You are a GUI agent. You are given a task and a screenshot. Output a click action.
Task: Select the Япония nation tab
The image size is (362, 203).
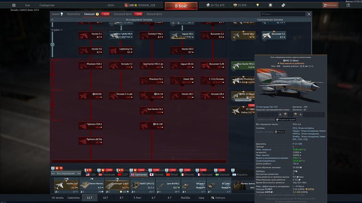[x=156, y=174]
